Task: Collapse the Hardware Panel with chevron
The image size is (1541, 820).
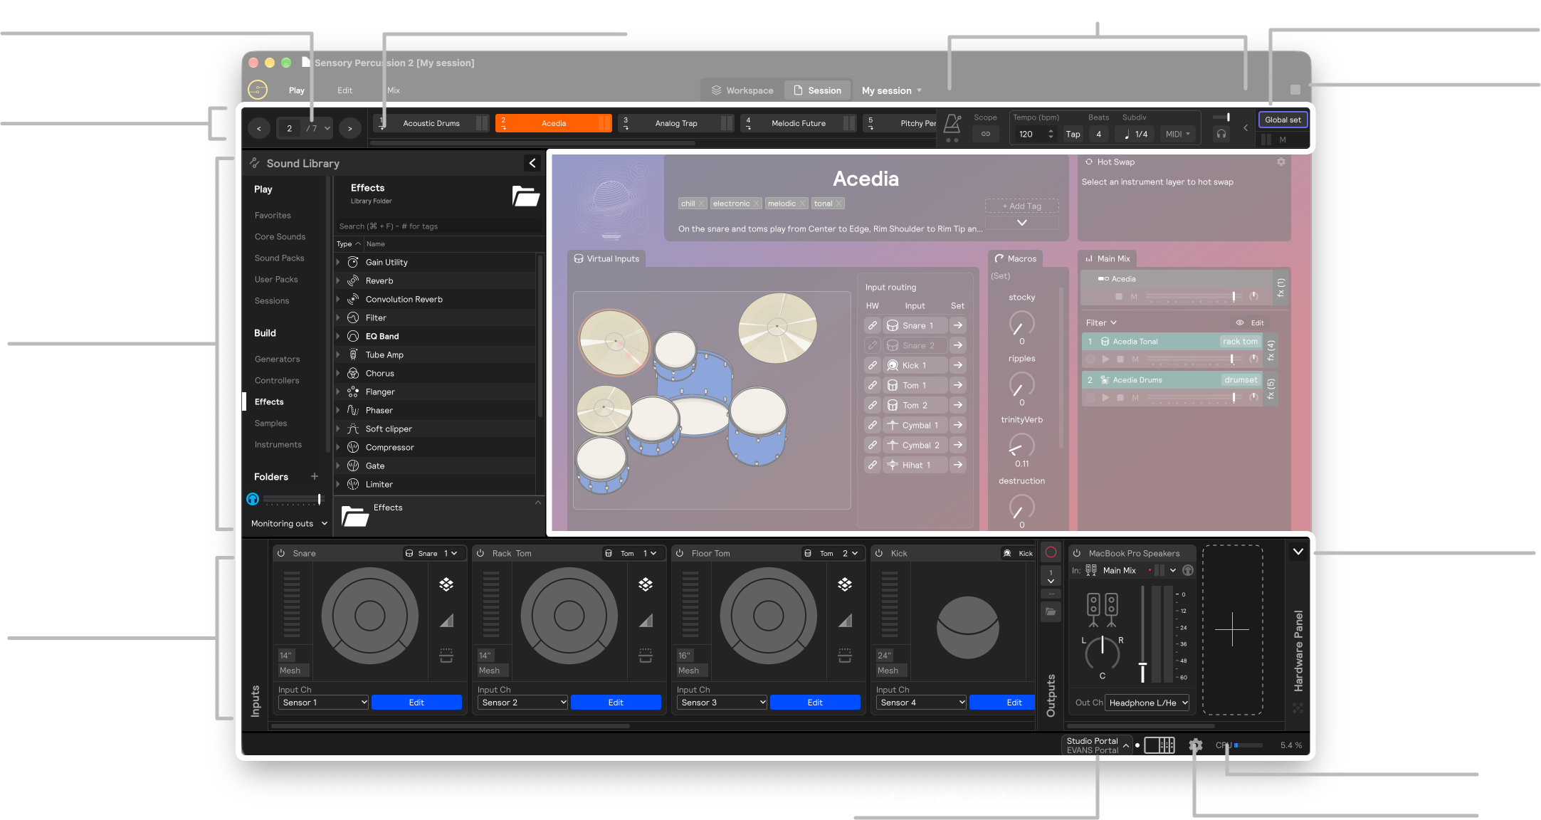Action: tap(1298, 552)
